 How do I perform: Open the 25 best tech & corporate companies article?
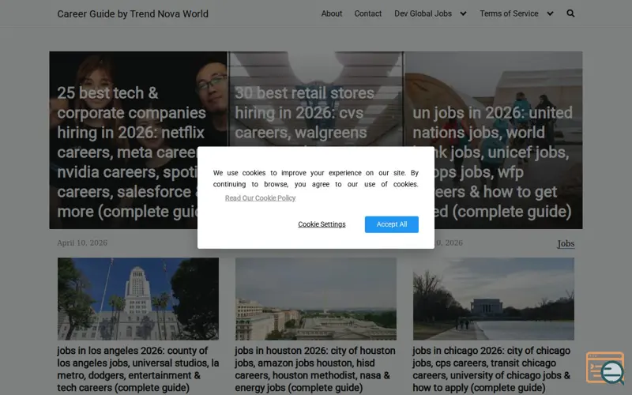131,152
